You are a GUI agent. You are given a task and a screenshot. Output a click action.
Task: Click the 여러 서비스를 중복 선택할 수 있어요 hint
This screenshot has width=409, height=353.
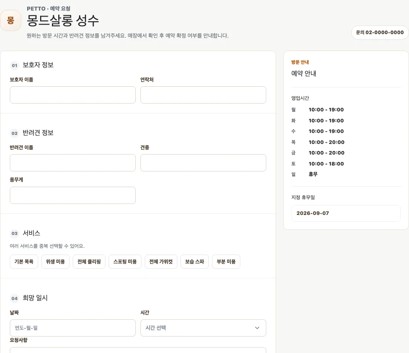pos(47,246)
